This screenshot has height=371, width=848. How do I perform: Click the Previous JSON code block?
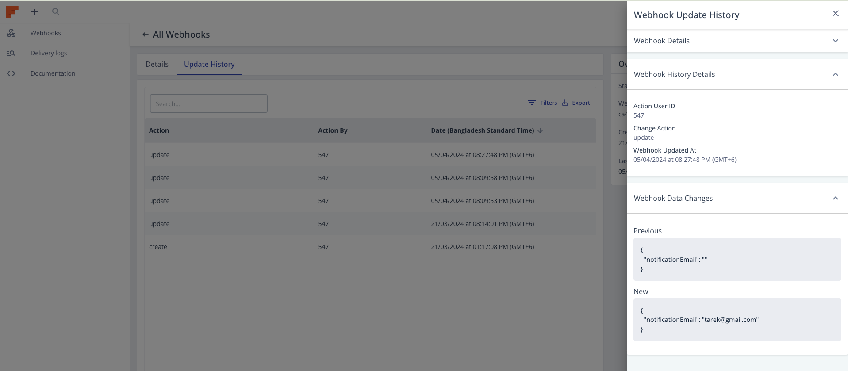737,259
